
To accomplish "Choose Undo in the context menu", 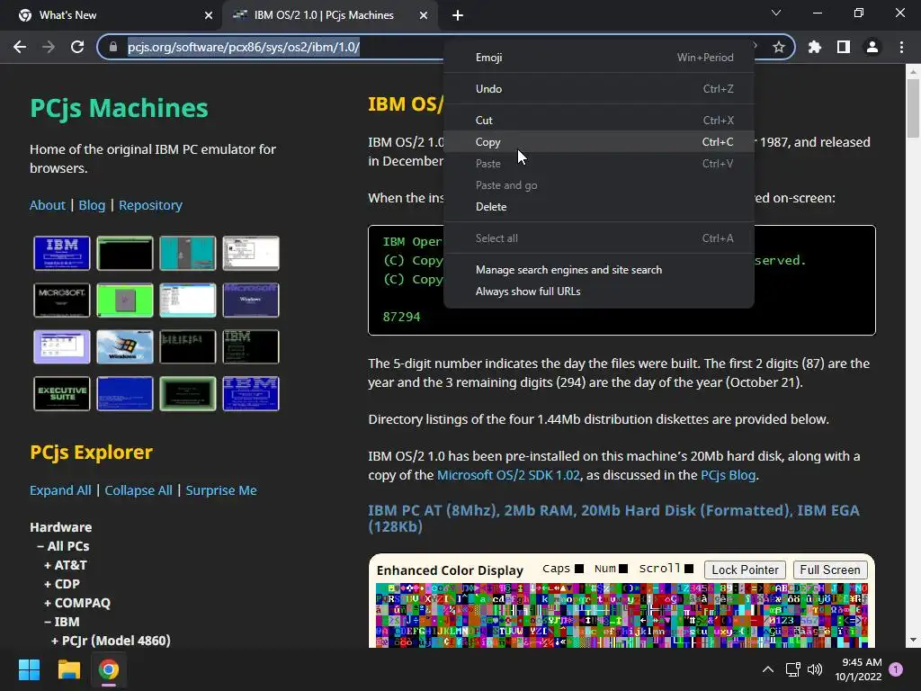I will [598, 89].
